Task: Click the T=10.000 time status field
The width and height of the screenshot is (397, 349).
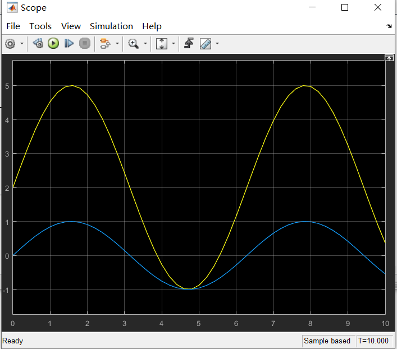Action: 373,341
